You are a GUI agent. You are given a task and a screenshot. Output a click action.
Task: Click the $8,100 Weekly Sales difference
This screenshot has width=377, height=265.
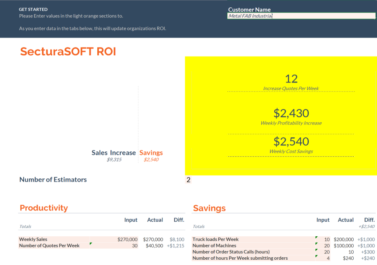click(177, 240)
